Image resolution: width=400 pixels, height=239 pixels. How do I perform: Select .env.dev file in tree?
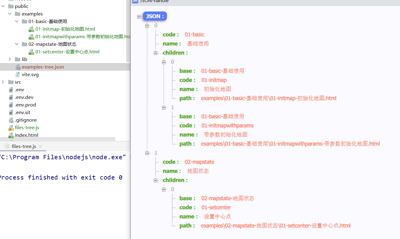24,97
